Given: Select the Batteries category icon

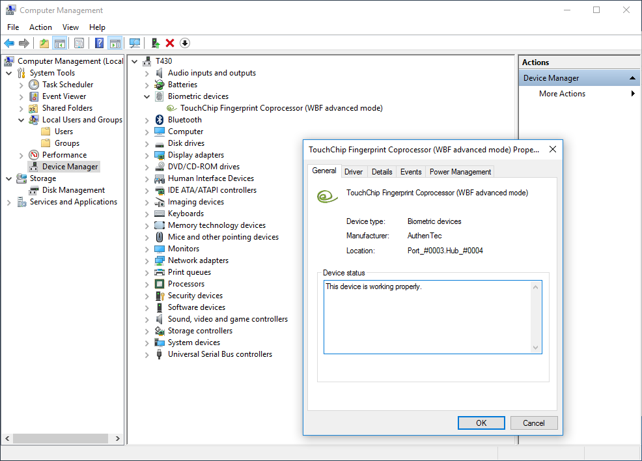Looking at the screenshot, I should click(x=160, y=85).
